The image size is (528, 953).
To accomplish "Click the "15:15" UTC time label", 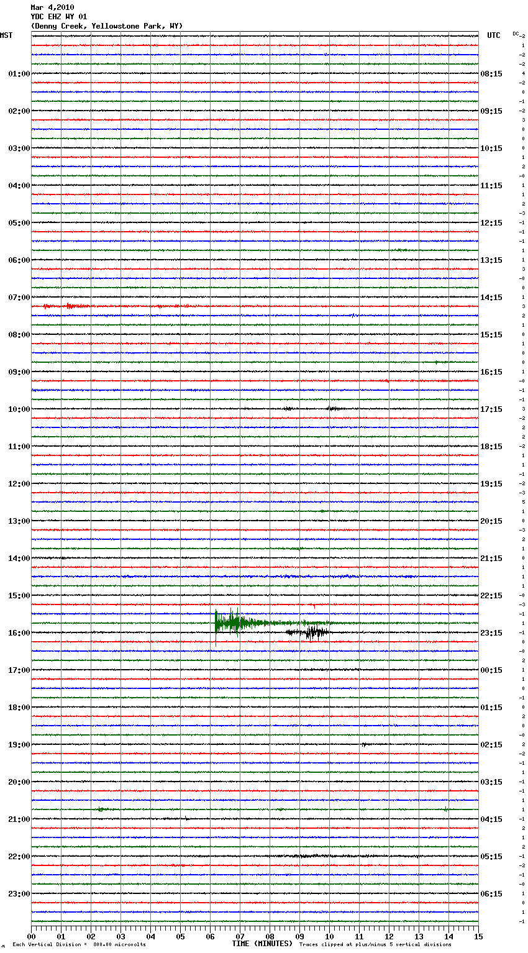I will click(x=491, y=335).
